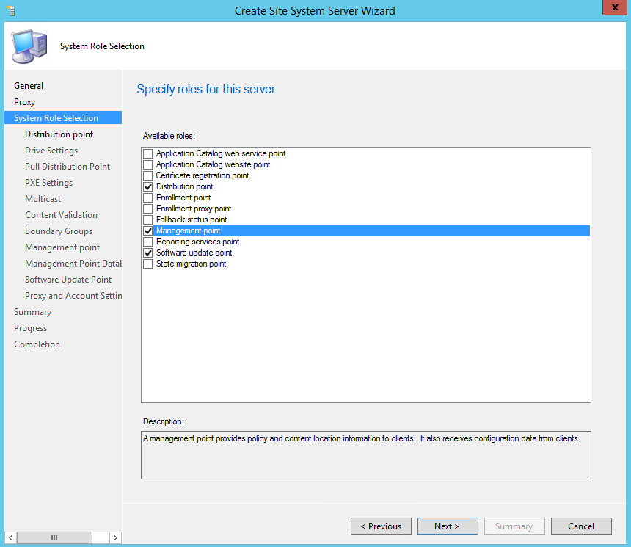This screenshot has height=547, width=631.
Task: Click the 'Specify roles for this server' heading
Action: tap(205, 89)
